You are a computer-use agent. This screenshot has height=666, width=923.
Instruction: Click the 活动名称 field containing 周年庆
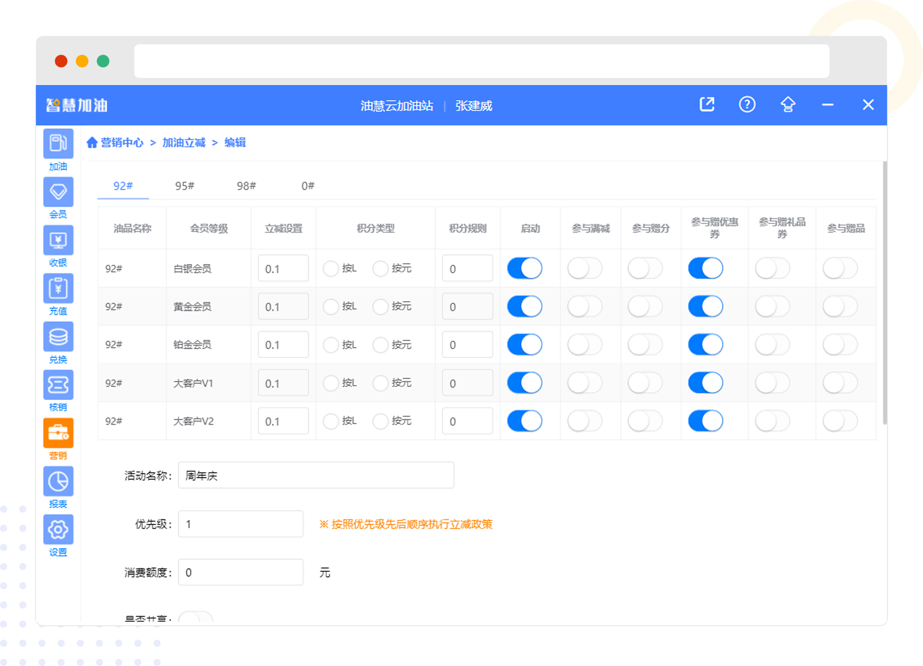[x=316, y=476]
